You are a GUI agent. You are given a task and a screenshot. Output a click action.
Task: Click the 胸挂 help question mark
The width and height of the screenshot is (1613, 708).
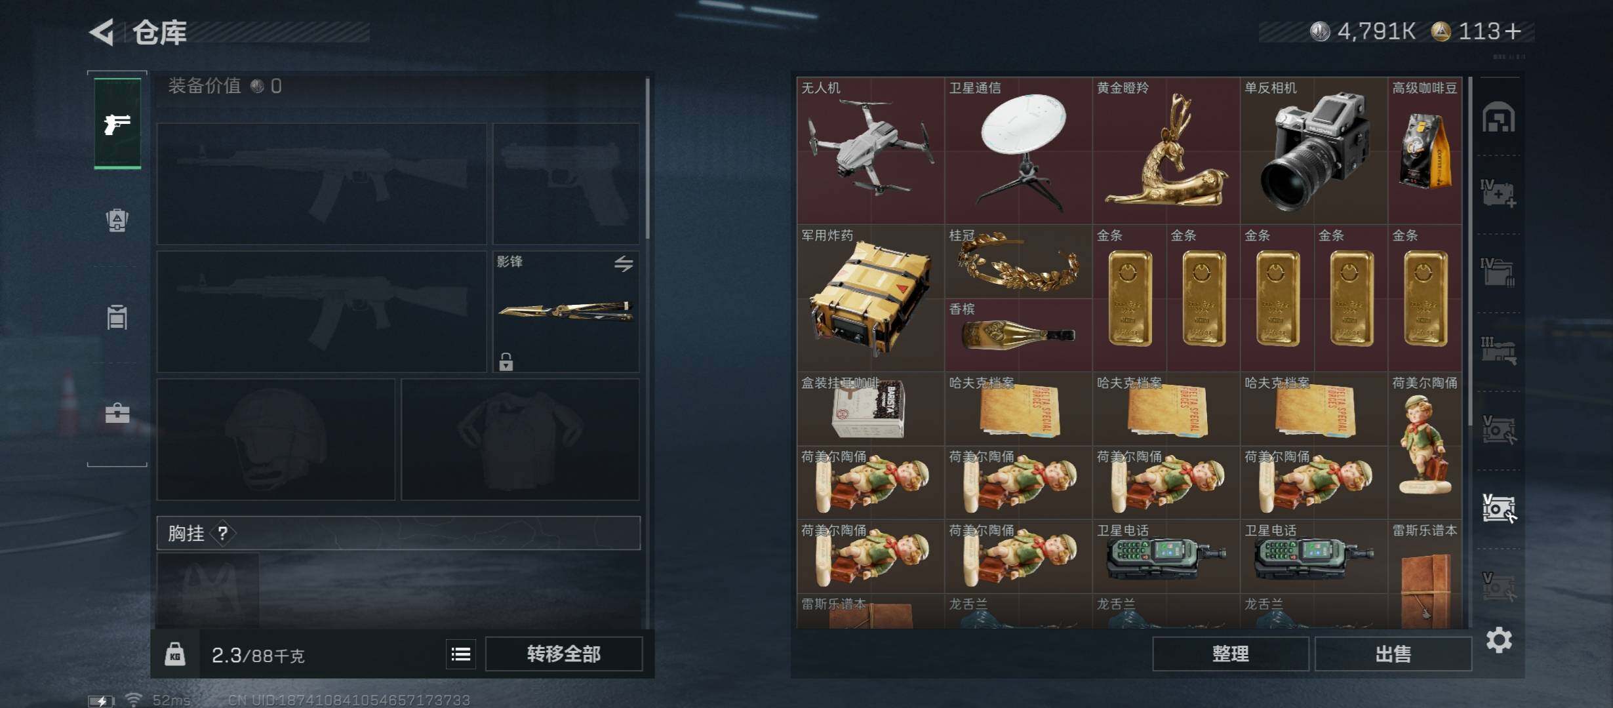[223, 533]
